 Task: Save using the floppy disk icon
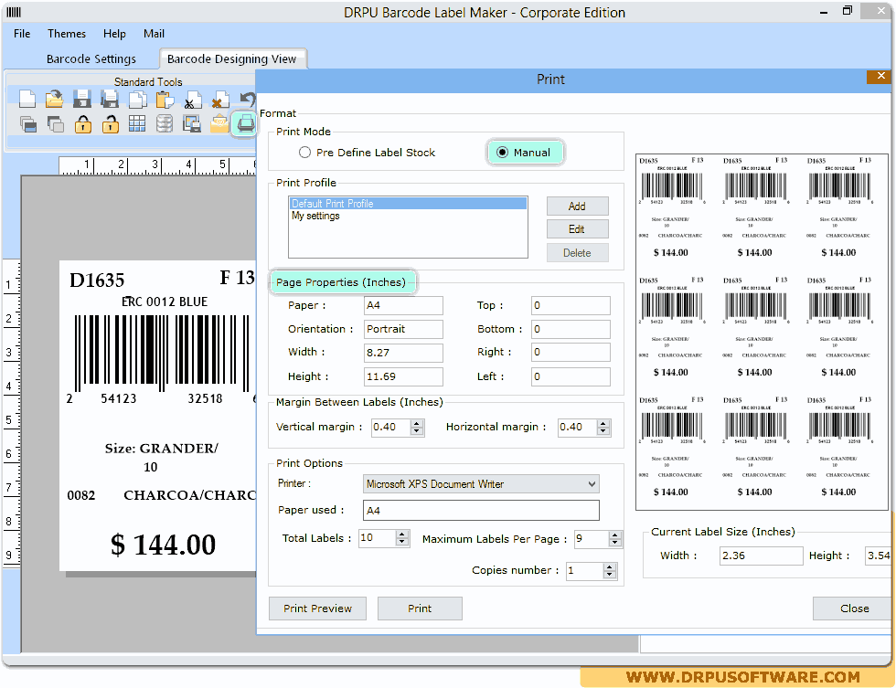click(81, 100)
